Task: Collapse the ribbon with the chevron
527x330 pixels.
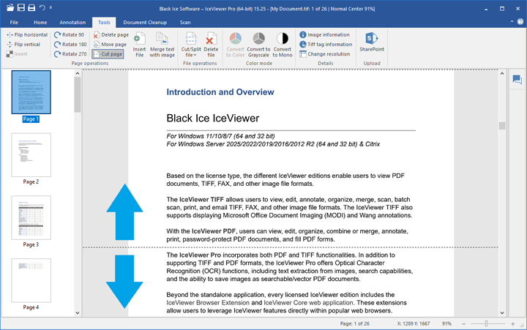Action: pos(512,21)
